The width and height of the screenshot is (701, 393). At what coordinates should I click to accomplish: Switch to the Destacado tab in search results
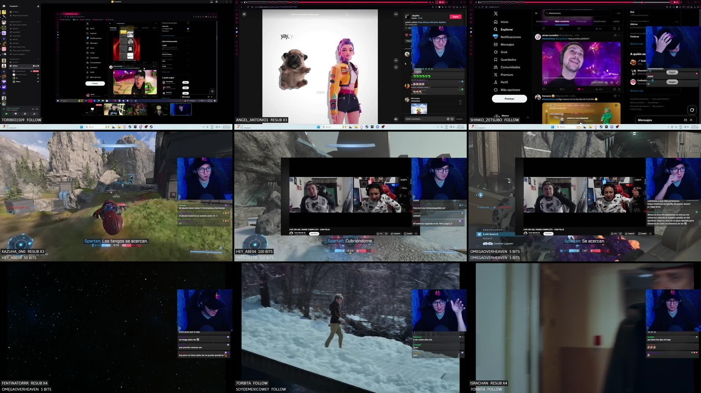click(542, 21)
